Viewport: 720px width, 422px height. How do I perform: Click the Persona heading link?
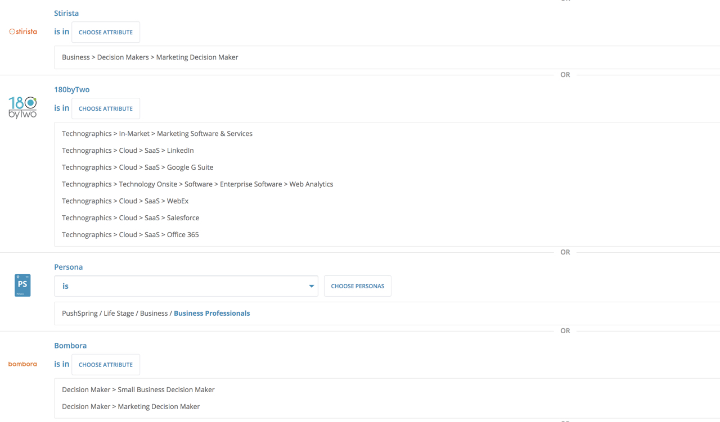pos(69,267)
